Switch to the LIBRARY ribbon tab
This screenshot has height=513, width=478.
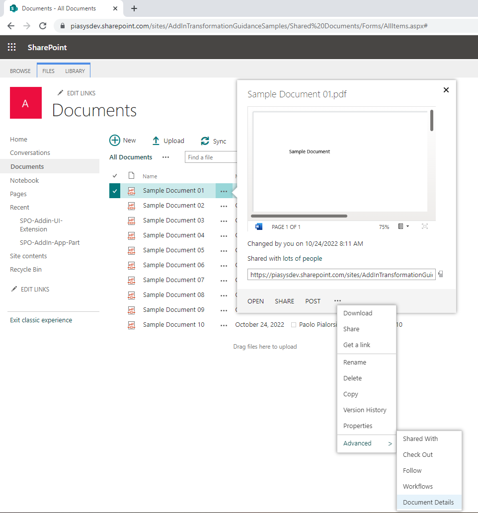[75, 71]
